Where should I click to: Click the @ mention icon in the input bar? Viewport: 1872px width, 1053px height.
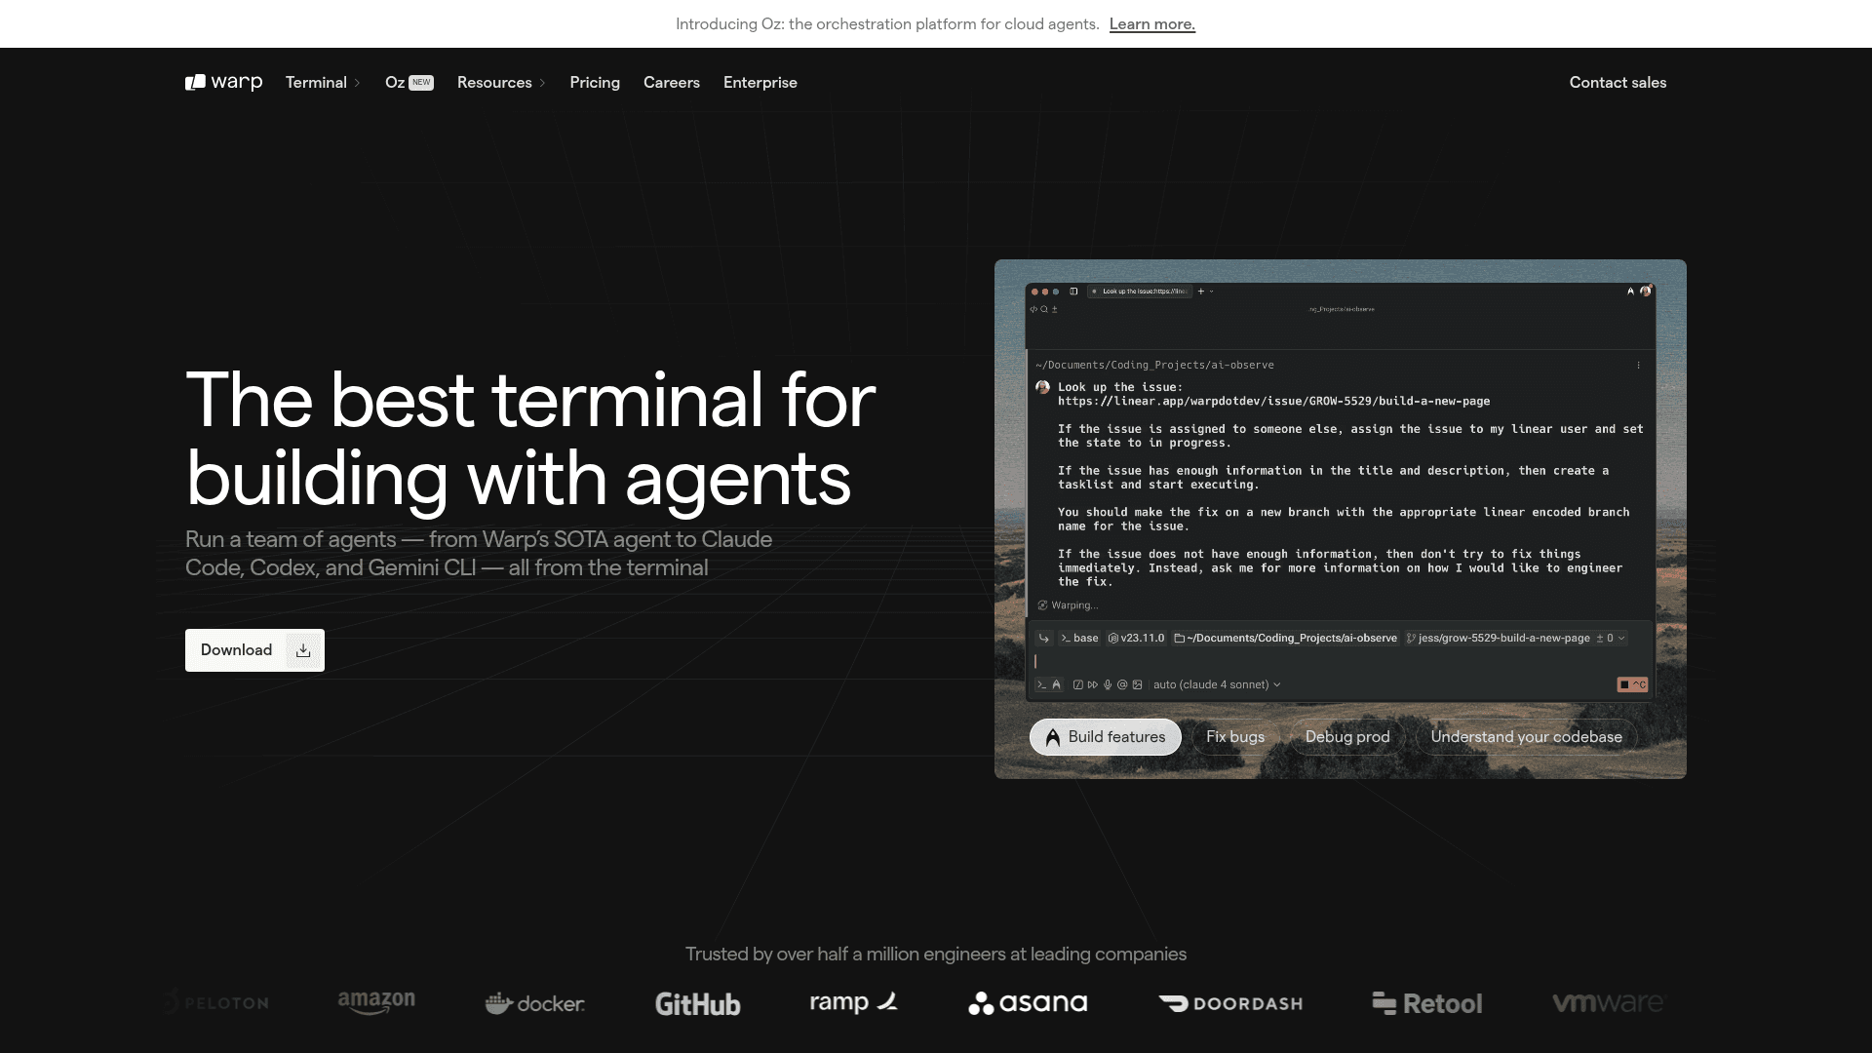click(1122, 684)
